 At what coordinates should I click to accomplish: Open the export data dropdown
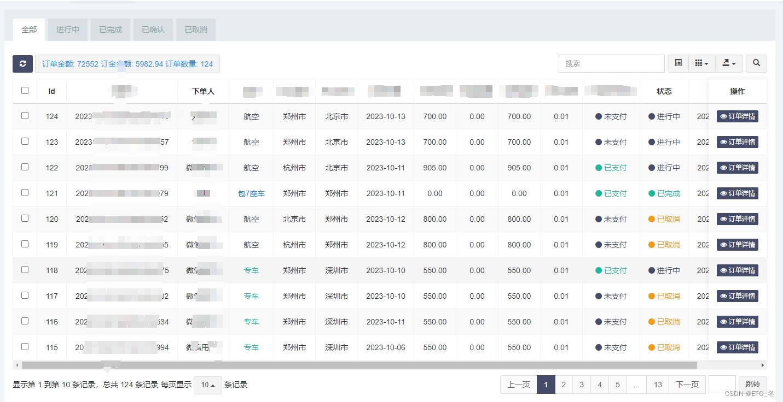click(x=729, y=63)
